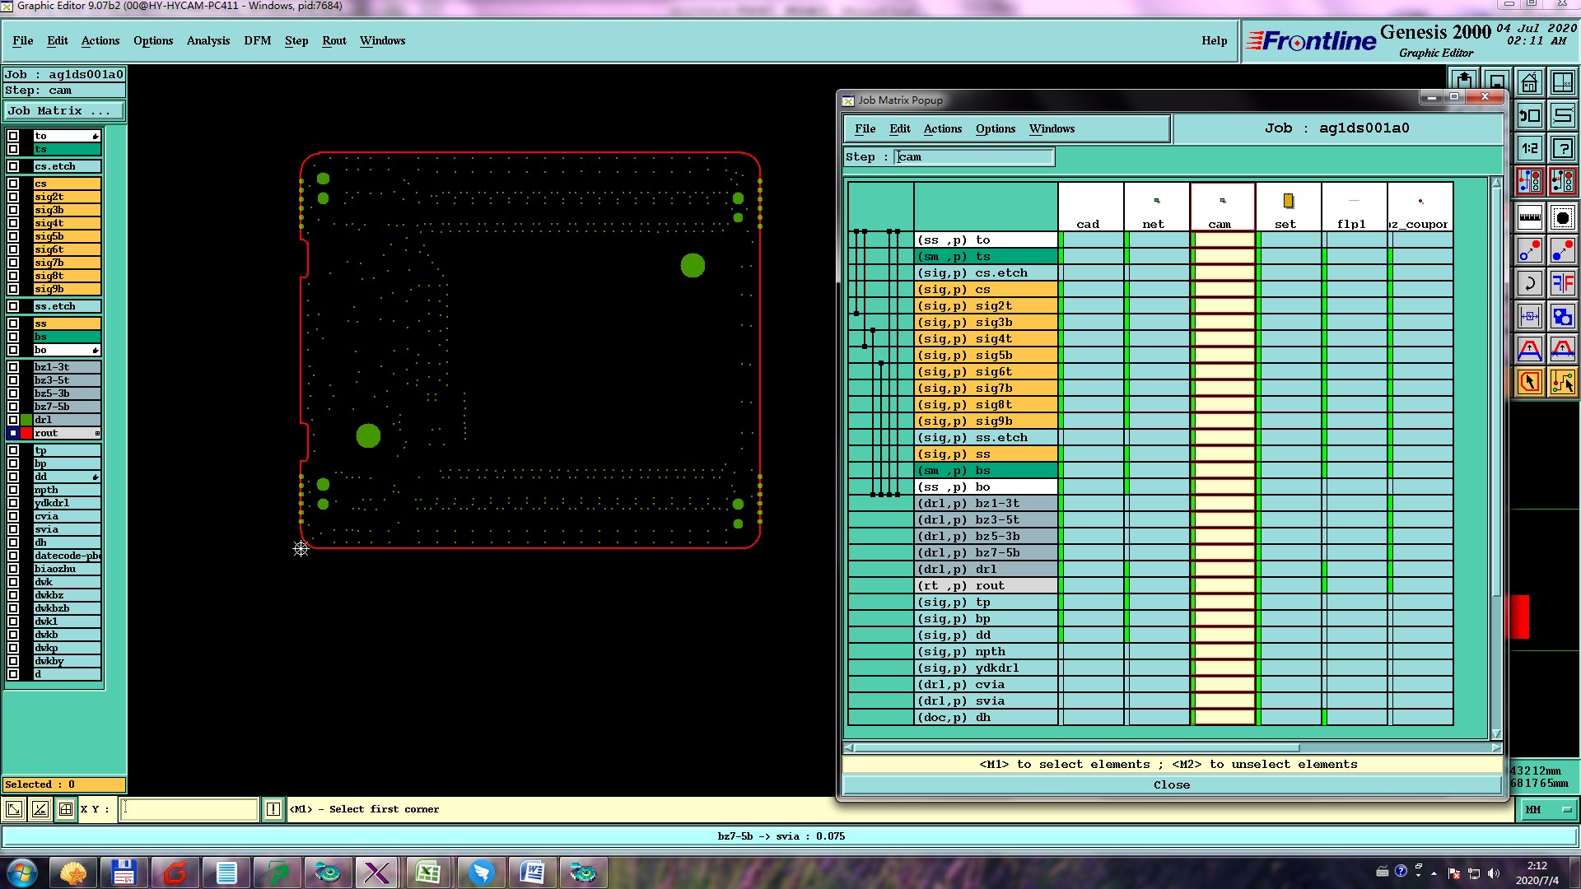Screen dimensions: 1581x889
Task: Select the ruler measure tool
Action: [x=1529, y=217]
